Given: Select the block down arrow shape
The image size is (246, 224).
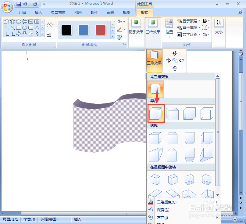Looking at the screenshot, I should [24, 34].
